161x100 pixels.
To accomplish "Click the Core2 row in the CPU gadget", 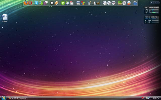I will point(151,11).
